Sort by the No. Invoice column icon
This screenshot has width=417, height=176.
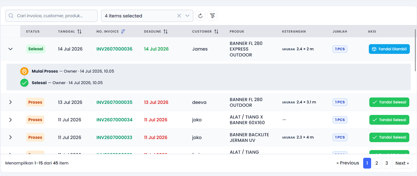[123, 31]
